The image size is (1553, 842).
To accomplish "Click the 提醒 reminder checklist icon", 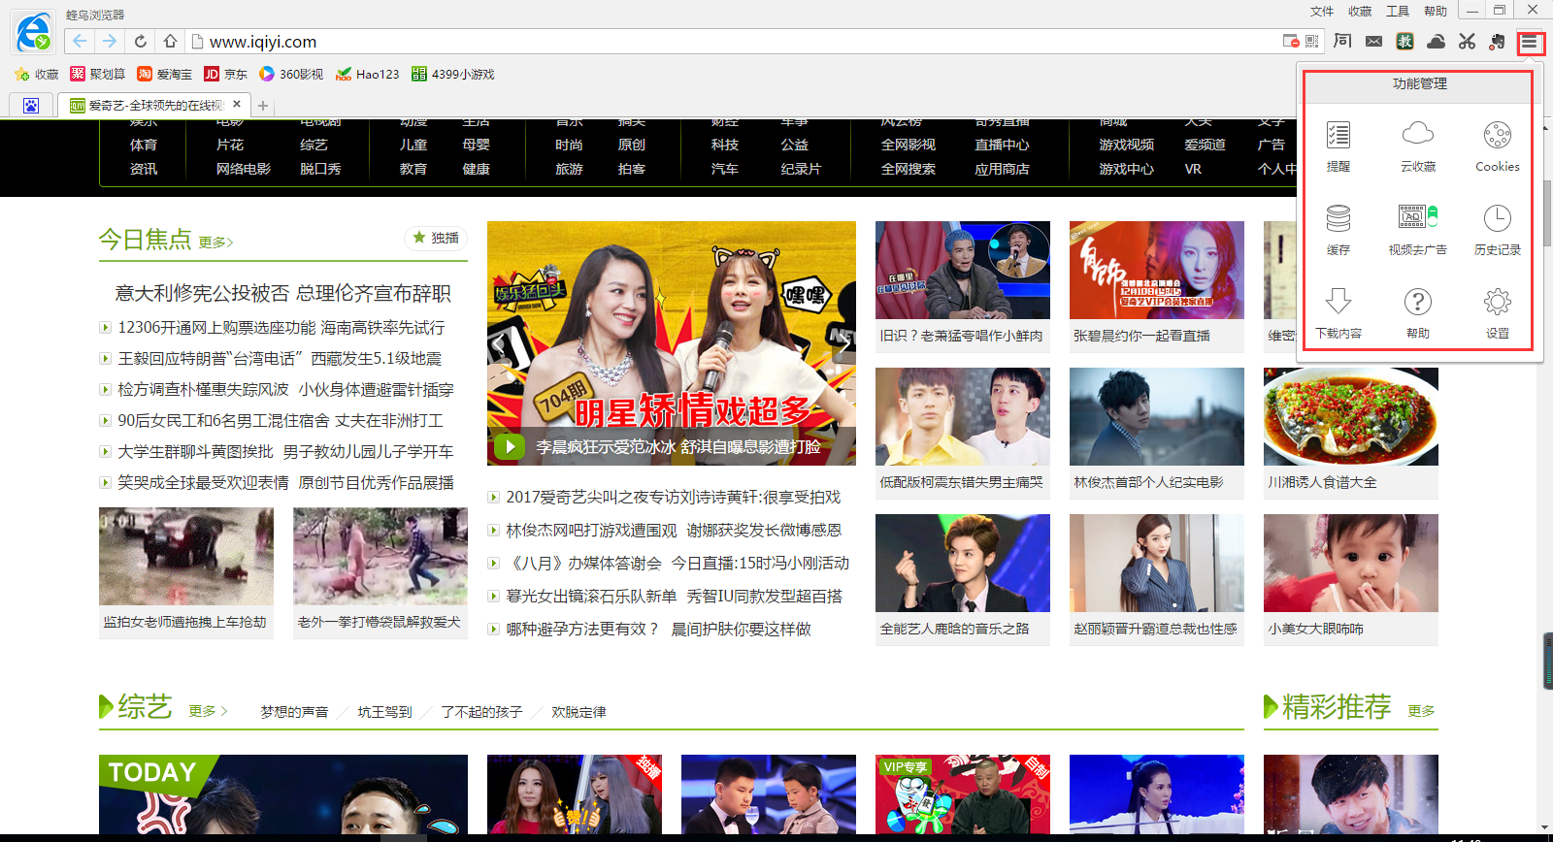I will click(1338, 136).
